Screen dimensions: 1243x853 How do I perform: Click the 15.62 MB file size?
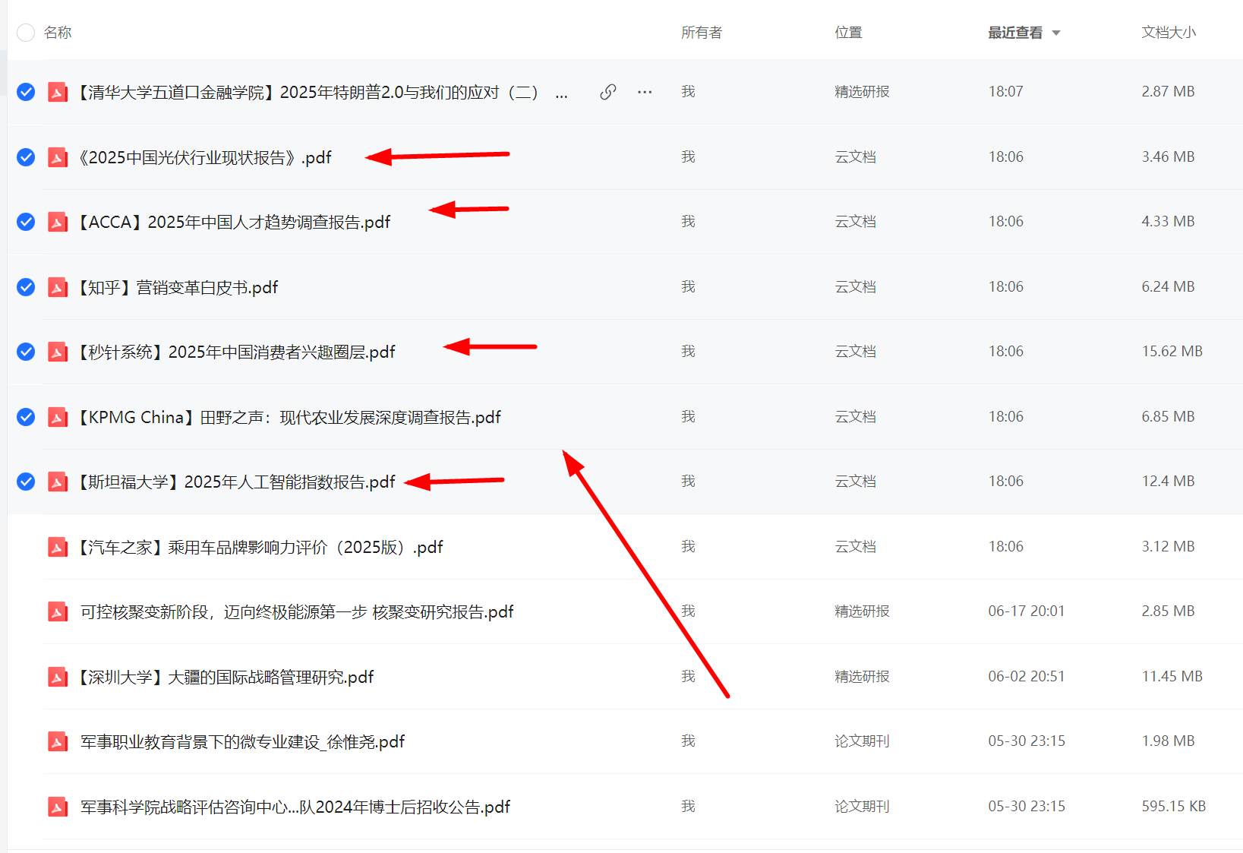(1172, 351)
